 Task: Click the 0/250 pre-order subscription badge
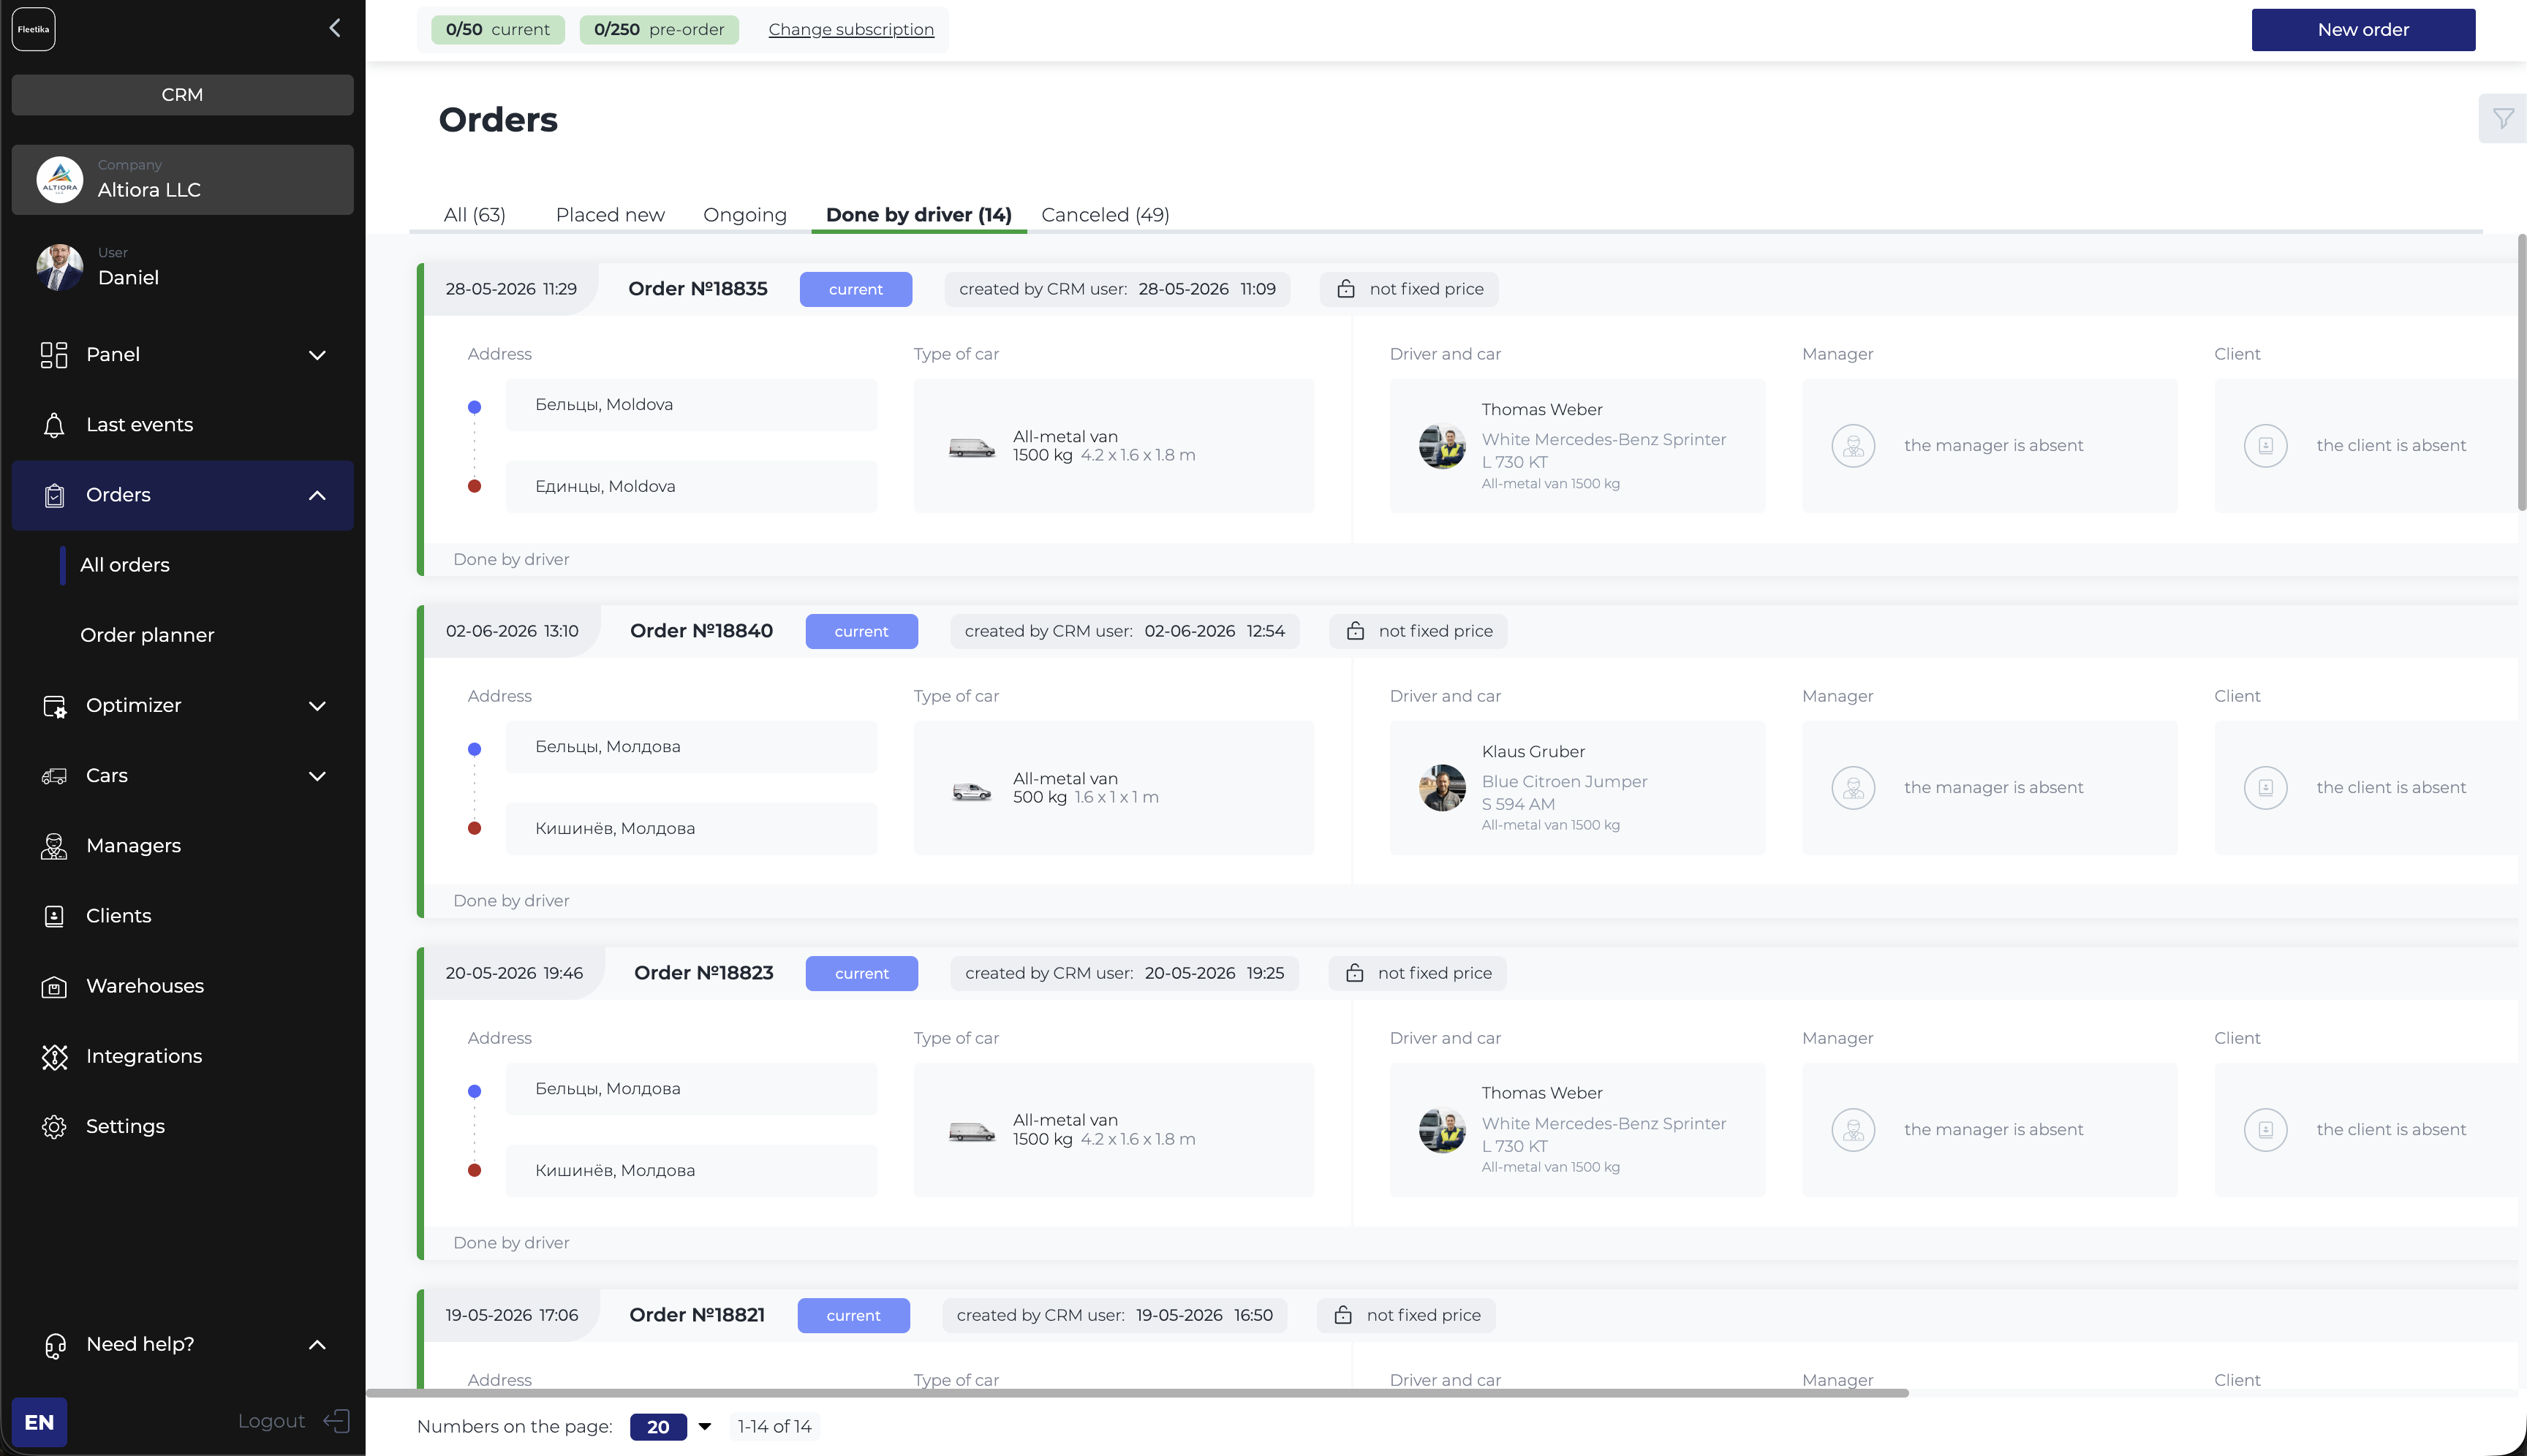pos(658,30)
